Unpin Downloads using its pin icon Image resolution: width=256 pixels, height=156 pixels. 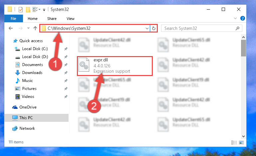66,73
